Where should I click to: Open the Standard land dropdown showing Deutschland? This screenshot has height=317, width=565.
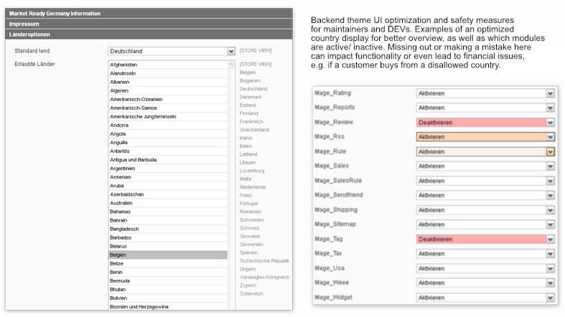click(x=171, y=52)
